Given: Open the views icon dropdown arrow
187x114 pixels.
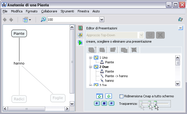Looking at the screenshot, I should 30,20.
